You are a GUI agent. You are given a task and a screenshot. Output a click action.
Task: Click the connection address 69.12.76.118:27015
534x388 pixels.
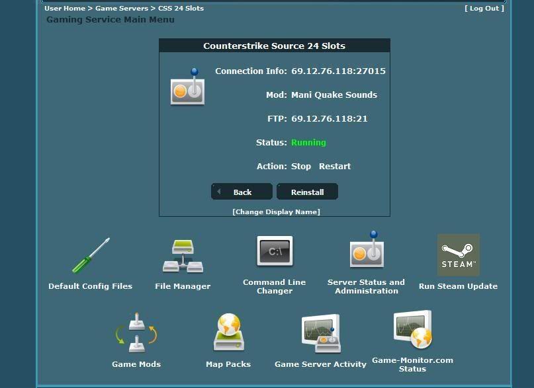[x=339, y=71]
